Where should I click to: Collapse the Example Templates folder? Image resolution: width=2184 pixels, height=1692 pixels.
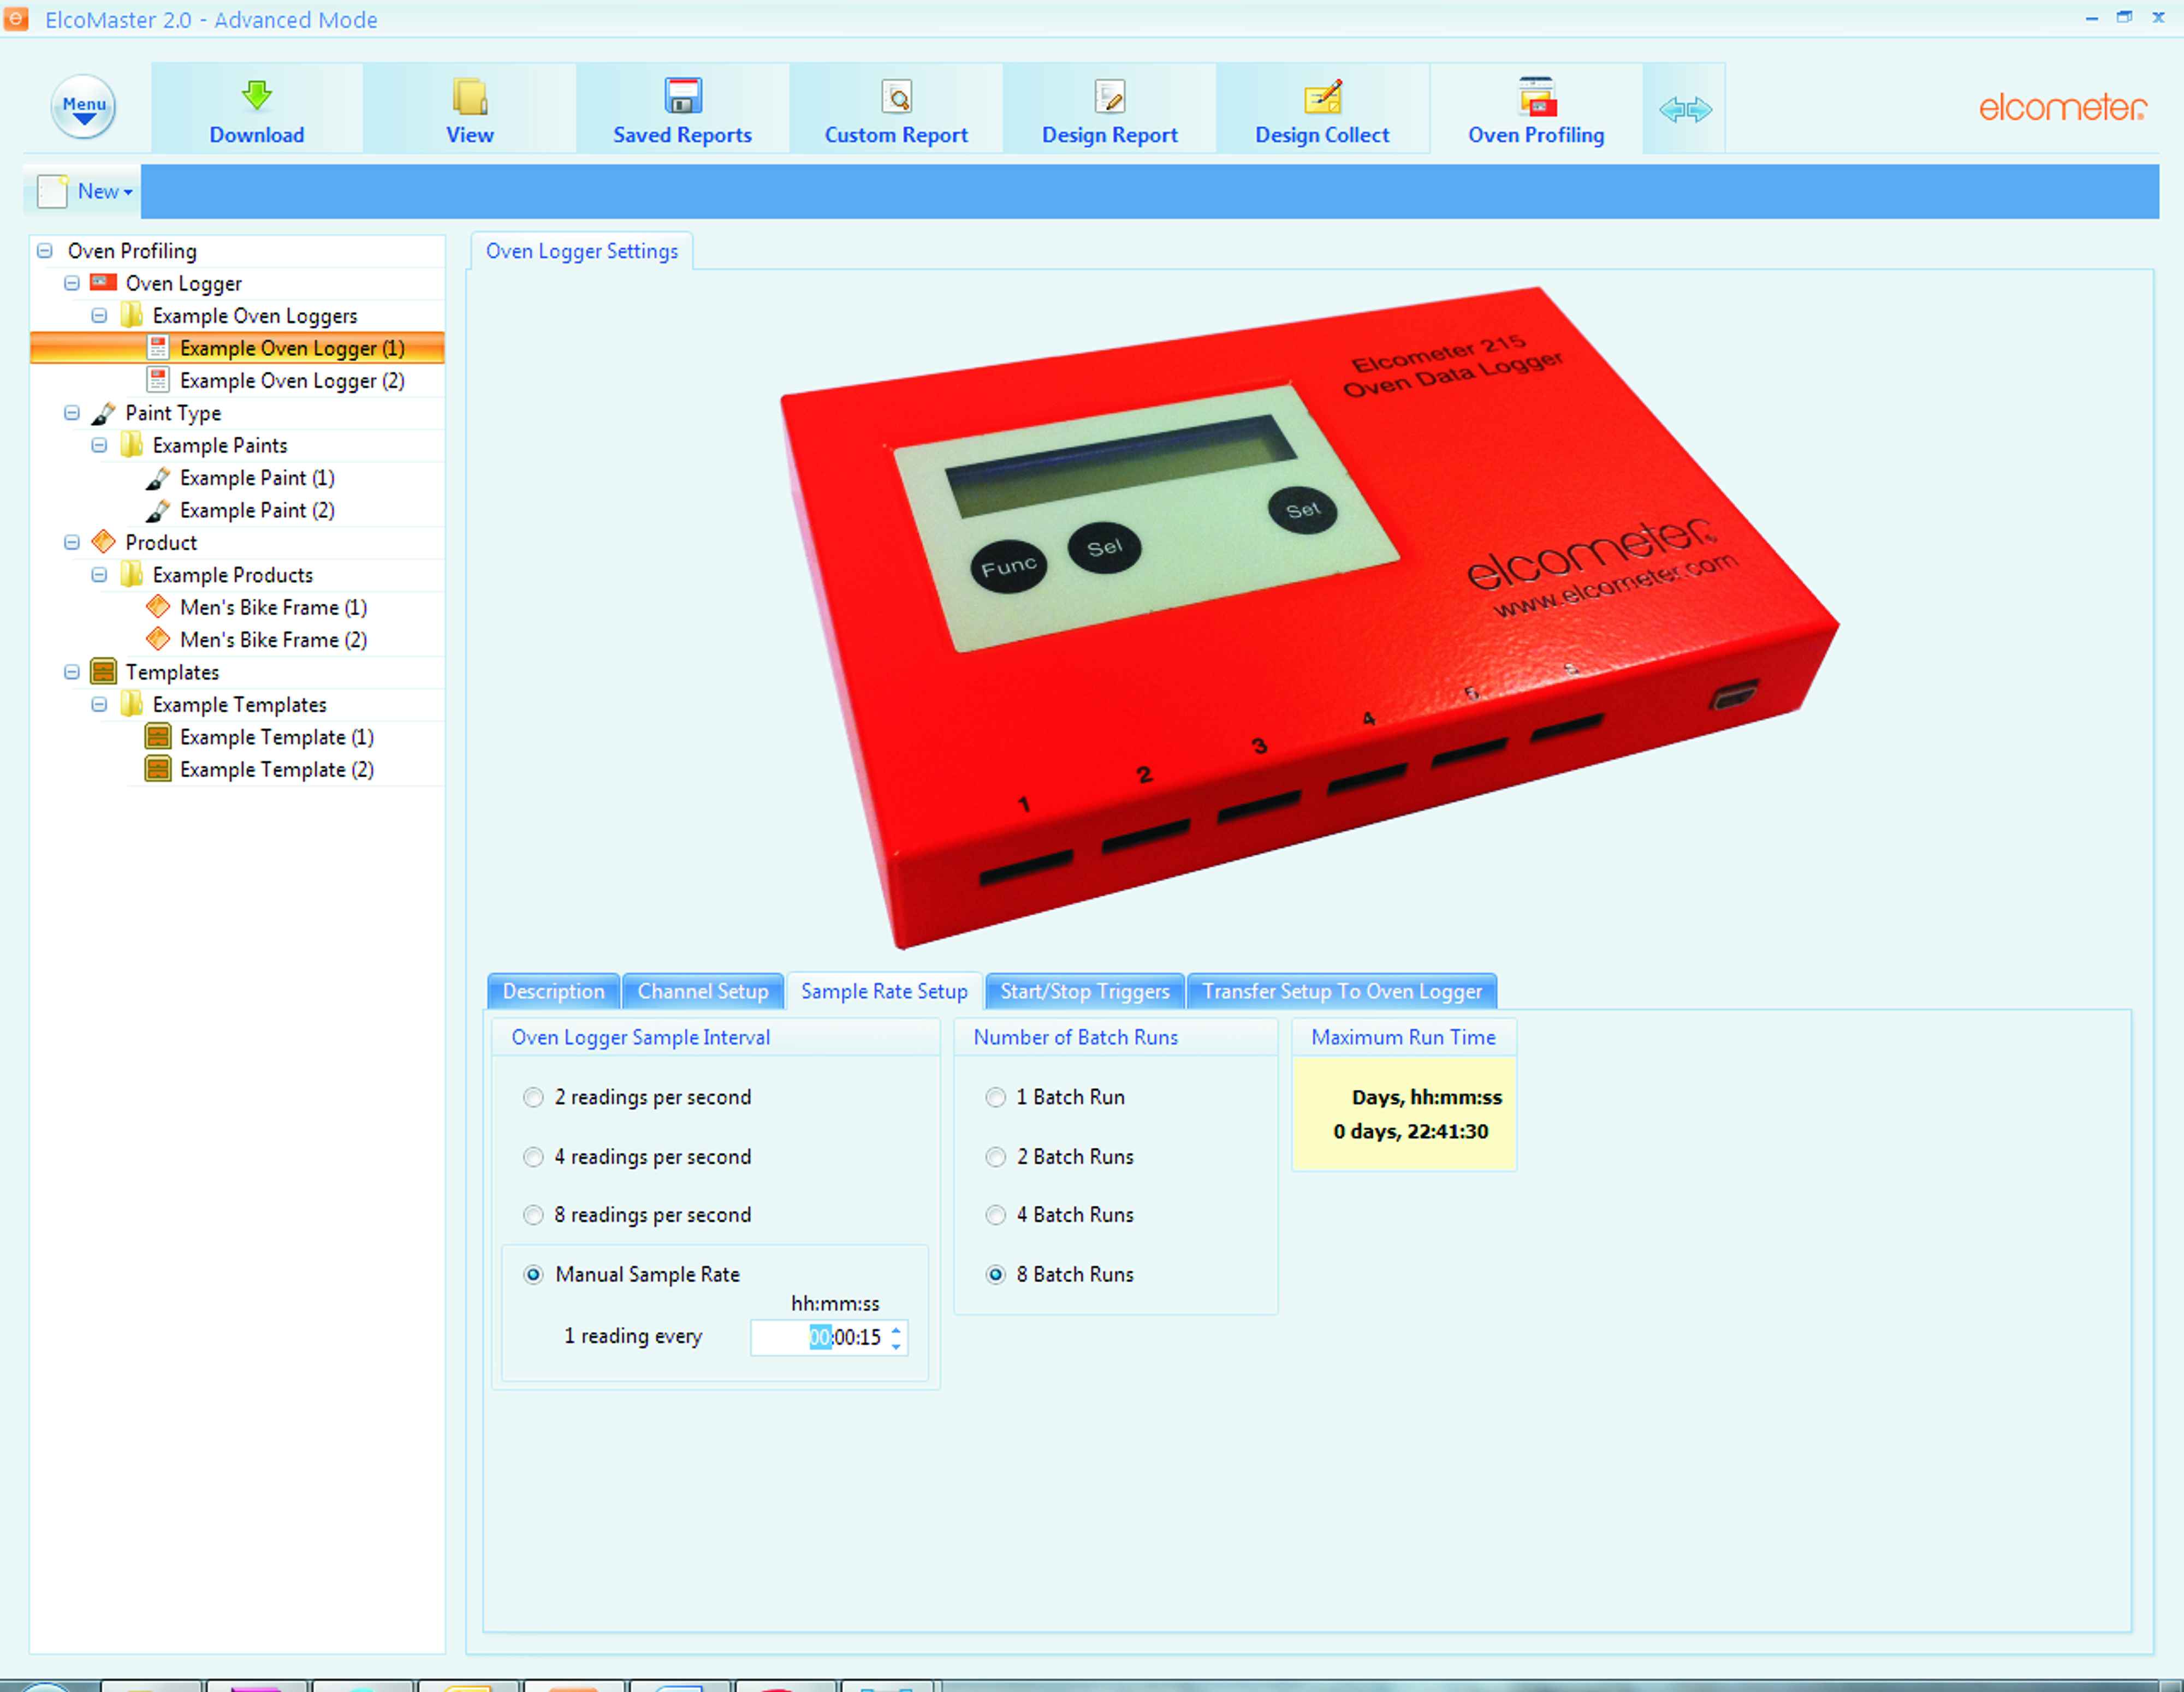click(x=99, y=705)
